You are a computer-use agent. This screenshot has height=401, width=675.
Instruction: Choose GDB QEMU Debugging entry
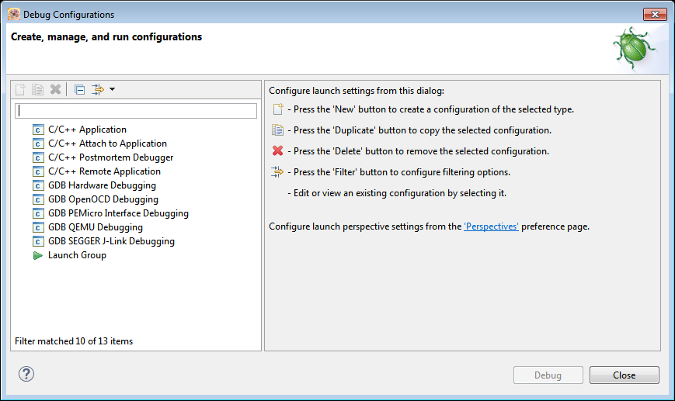point(95,227)
